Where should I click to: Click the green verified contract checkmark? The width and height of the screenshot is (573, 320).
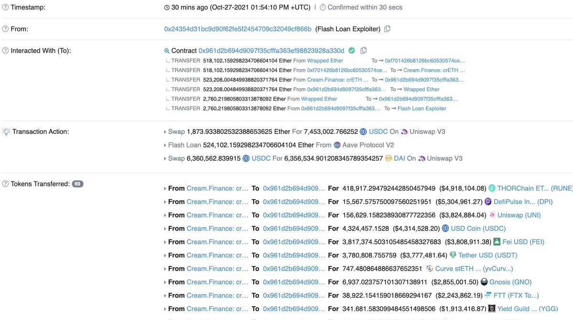pos(352,51)
